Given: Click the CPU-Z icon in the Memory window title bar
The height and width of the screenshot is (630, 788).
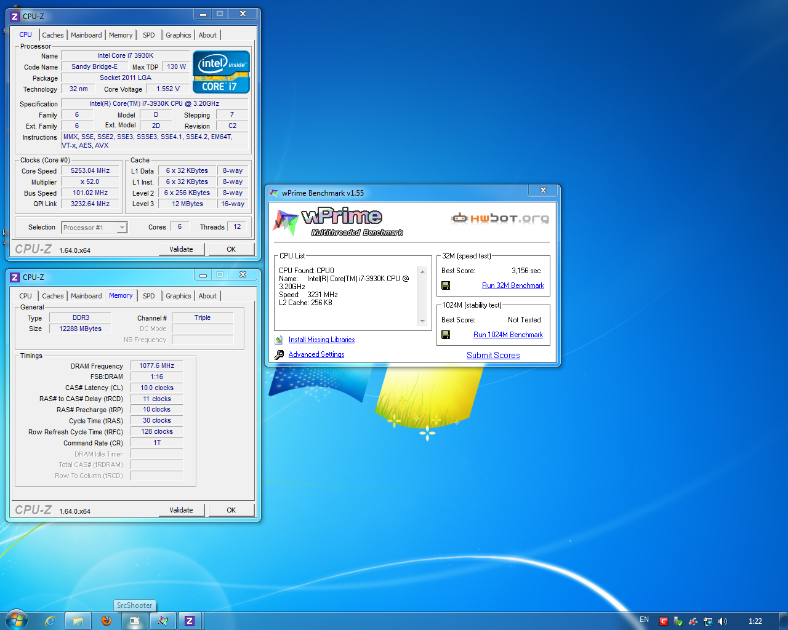Looking at the screenshot, I should tap(15, 277).
